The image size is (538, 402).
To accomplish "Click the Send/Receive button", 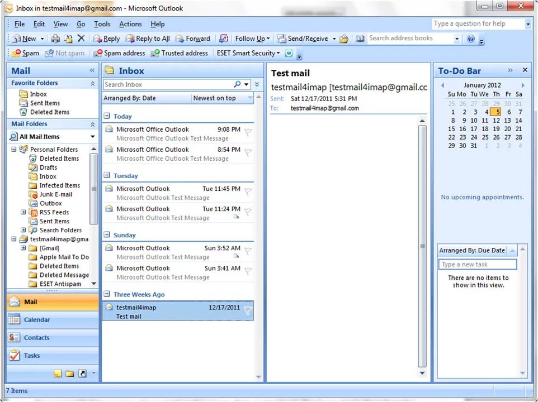I will point(303,39).
